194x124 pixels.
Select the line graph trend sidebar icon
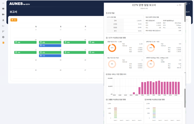(x=3, y=26)
